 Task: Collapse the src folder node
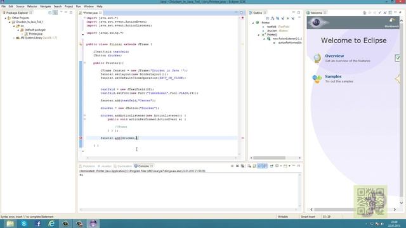click(x=14, y=26)
